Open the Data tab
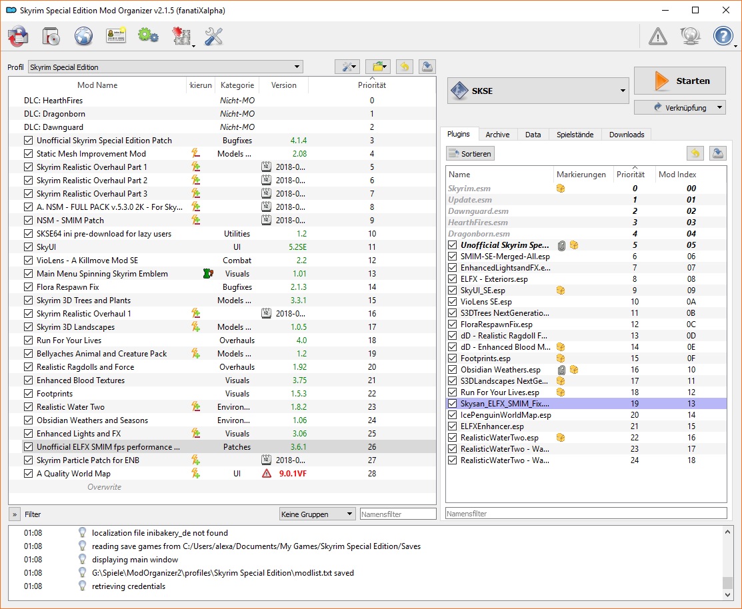This screenshot has width=742, height=609. pos(533,135)
